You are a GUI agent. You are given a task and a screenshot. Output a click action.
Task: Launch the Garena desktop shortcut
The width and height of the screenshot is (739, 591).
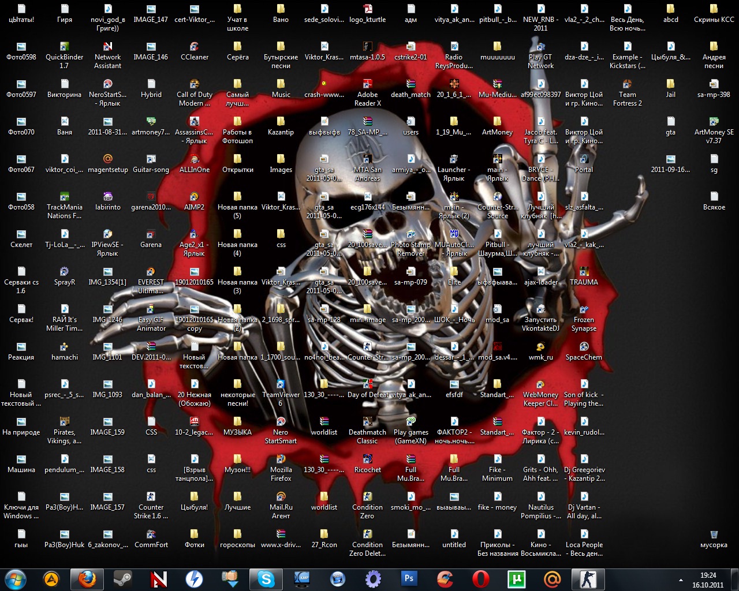(x=151, y=239)
